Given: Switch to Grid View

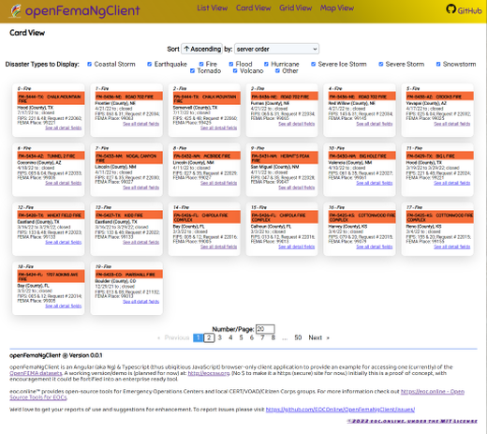Looking at the screenshot, I should point(295,8).
